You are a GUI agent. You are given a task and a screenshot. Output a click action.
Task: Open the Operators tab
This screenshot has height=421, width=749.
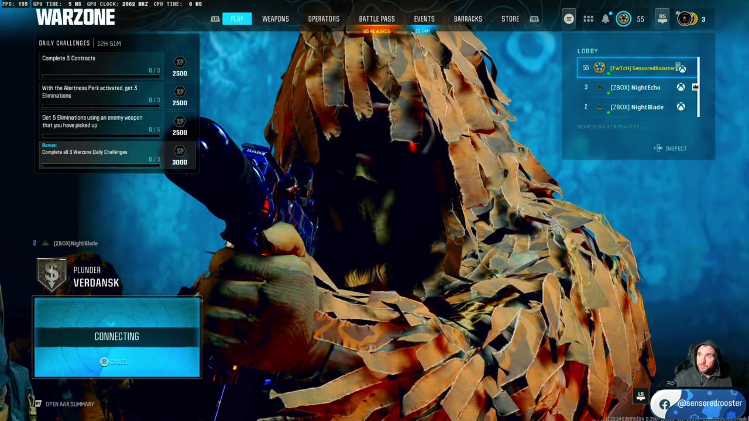324,19
